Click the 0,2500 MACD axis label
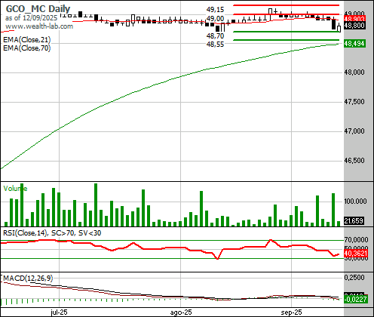This screenshot has width=374, height=317. [x=354, y=278]
